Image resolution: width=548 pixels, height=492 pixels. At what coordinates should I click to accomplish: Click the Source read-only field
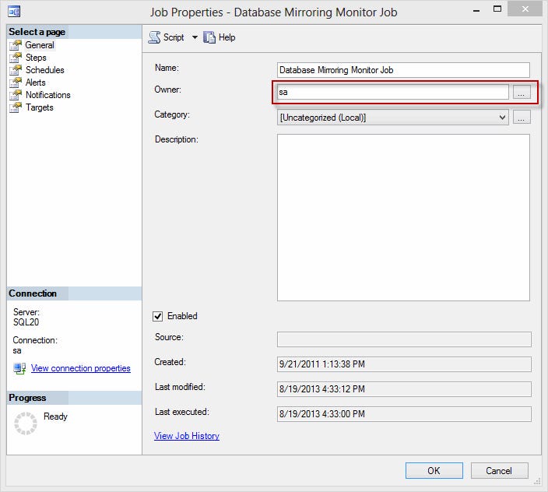pos(404,339)
